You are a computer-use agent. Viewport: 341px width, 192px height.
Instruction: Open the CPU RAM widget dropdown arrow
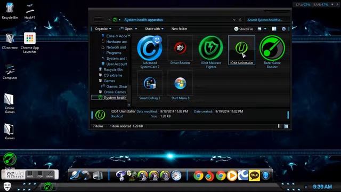pyautogui.click(x=332, y=4)
